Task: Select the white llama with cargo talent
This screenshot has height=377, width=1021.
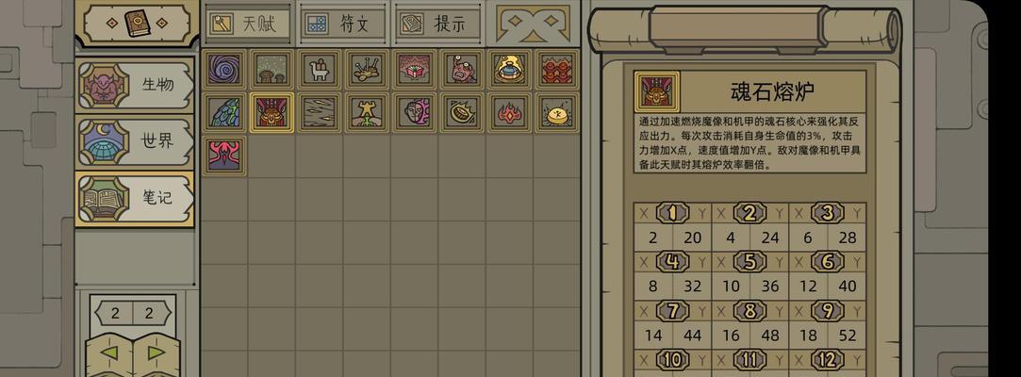Action: coord(319,69)
